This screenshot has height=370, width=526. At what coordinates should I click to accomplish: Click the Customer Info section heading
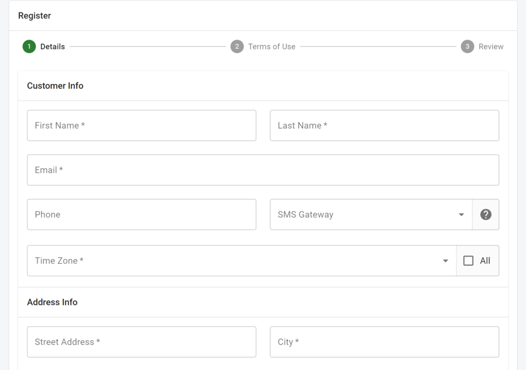55,86
